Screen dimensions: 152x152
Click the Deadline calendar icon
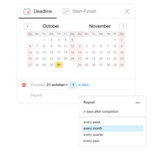pos(27,11)
